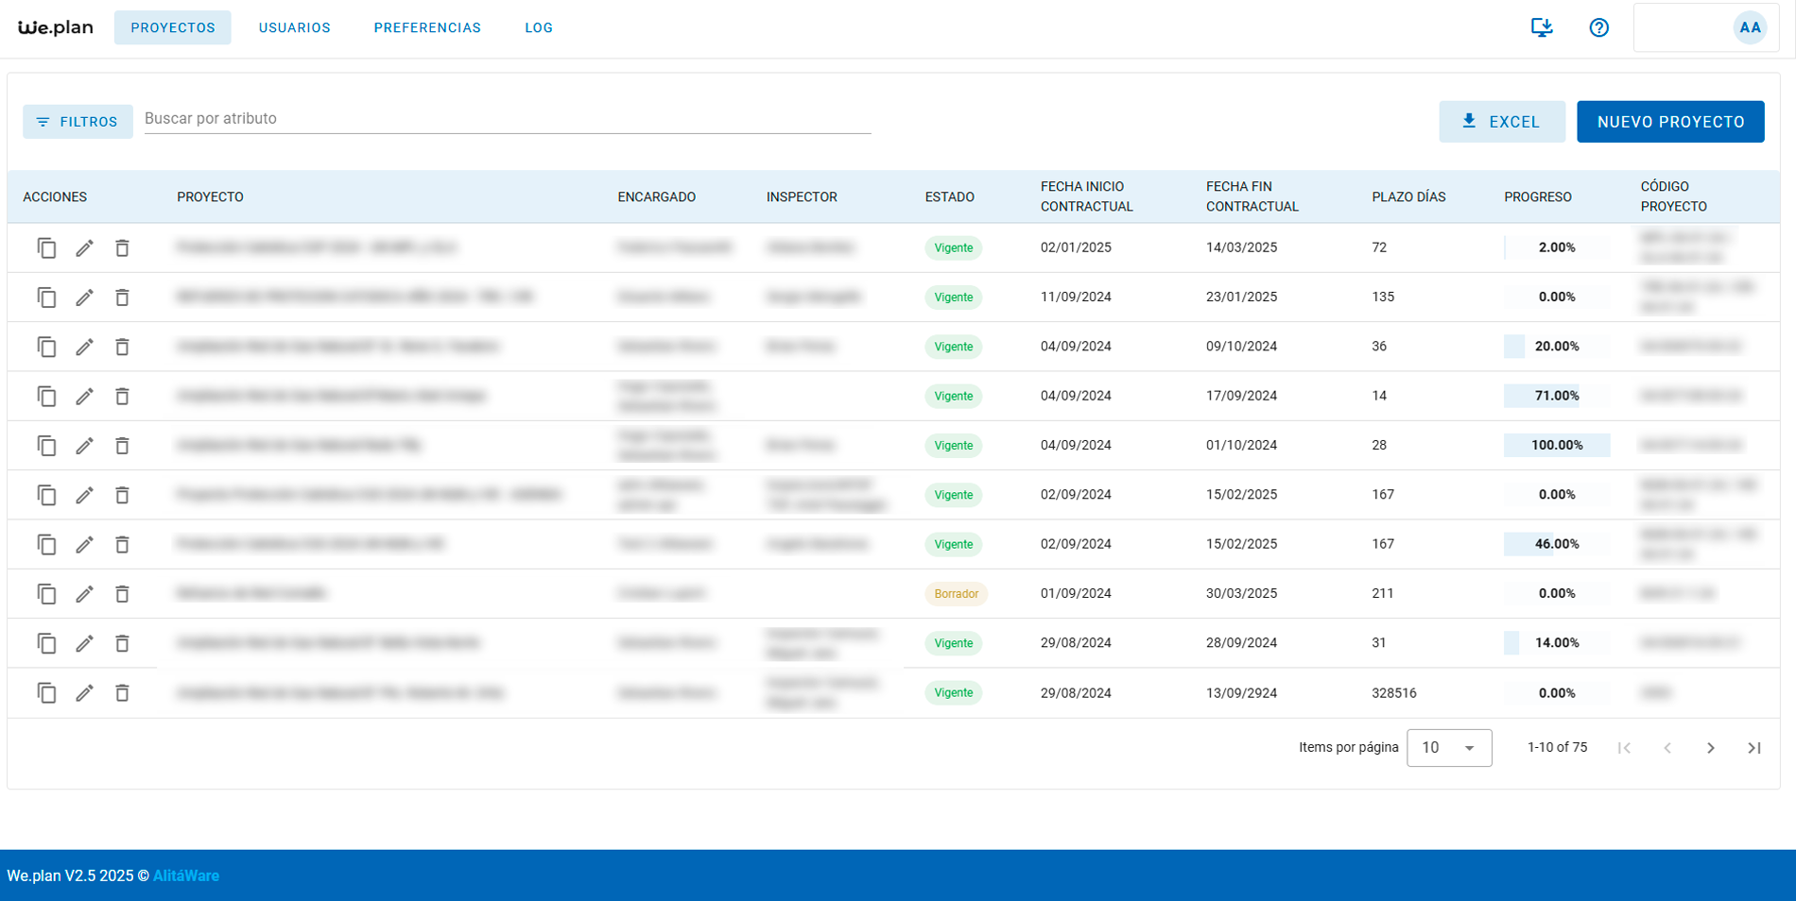Sort by the Inspector column header
The image size is (1796, 901).
[x=802, y=197]
